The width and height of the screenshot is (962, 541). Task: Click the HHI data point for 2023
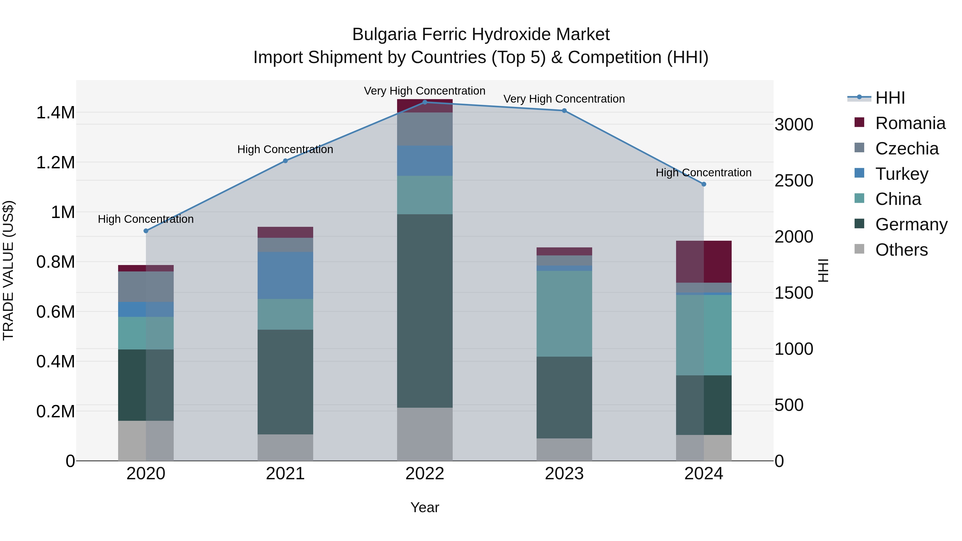pyautogui.click(x=564, y=111)
